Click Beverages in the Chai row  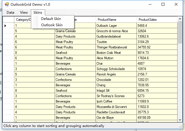pyautogui.click(x=75, y=63)
